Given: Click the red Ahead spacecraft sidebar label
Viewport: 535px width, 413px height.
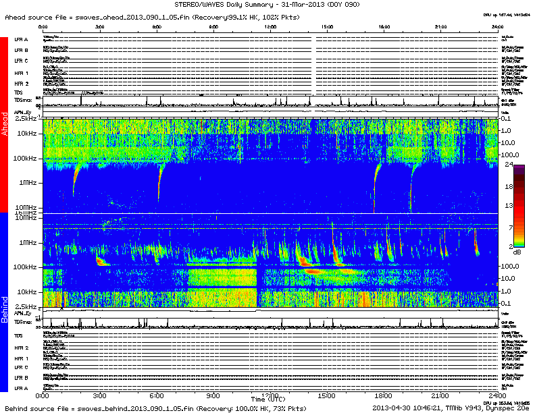Looking at the screenshot, I should tap(4, 125).
